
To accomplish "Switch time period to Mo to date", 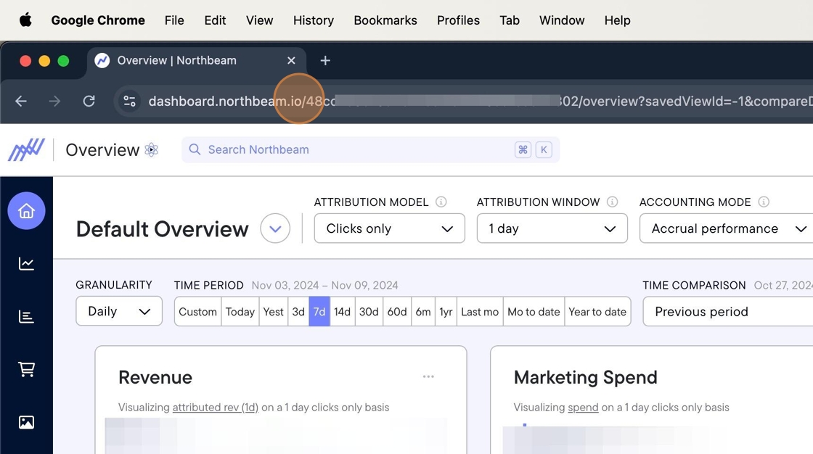I will pyautogui.click(x=534, y=312).
